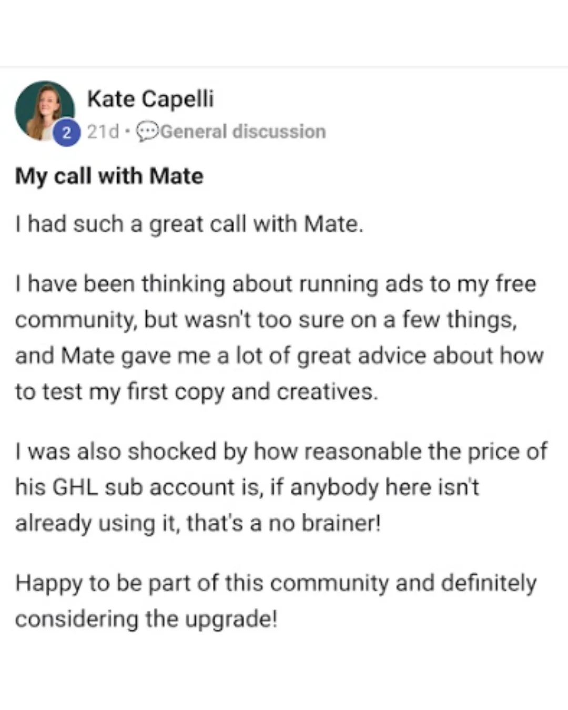The width and height of the screenshot is (568, 710).
Task: Click the line shocked by how reasonable the price
Action: (281, 452)
